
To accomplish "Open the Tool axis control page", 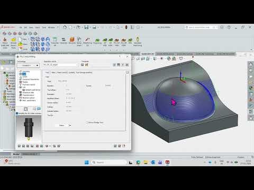I will (29, 84).
